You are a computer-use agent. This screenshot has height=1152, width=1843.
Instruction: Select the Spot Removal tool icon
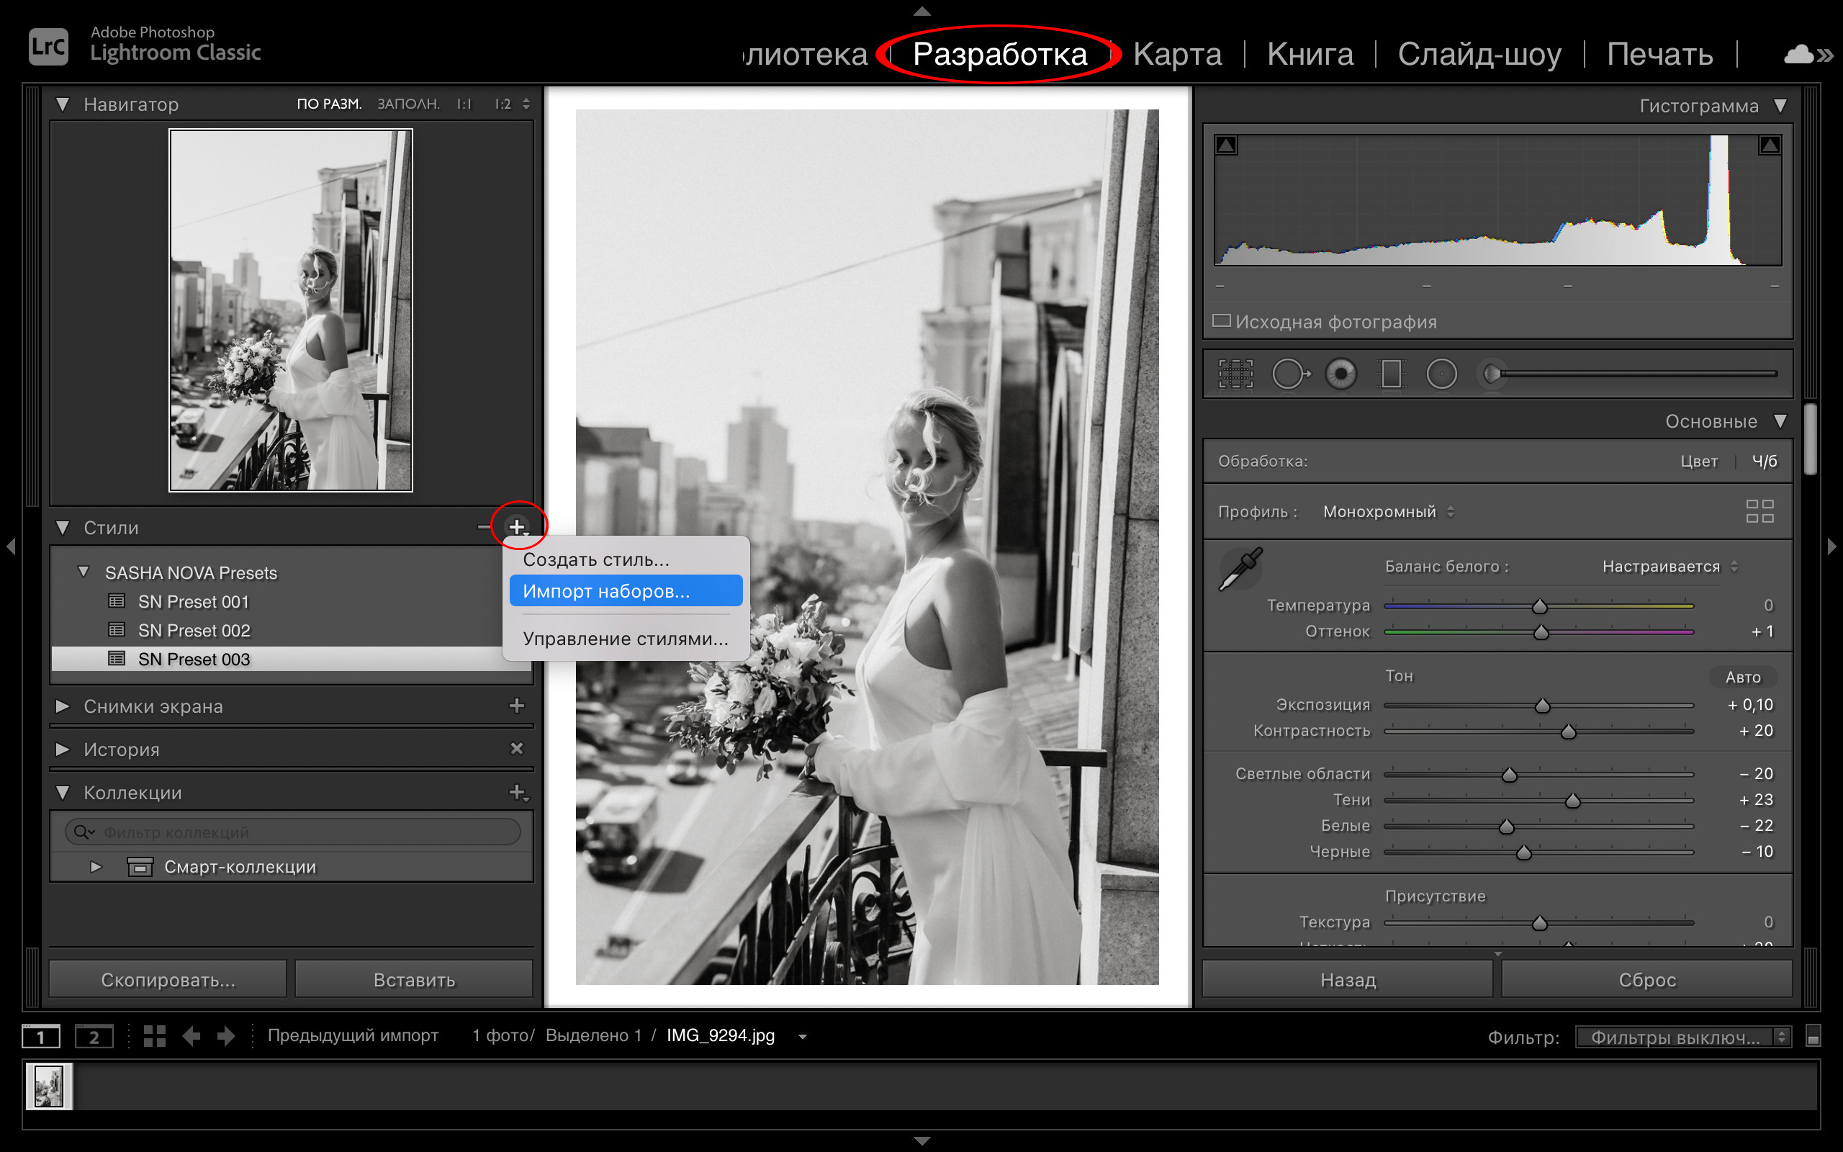point(1290,374)
